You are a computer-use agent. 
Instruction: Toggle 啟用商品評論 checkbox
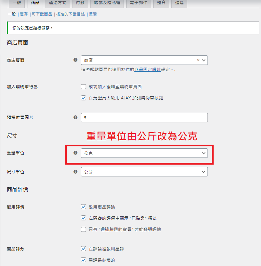[84, 207]
